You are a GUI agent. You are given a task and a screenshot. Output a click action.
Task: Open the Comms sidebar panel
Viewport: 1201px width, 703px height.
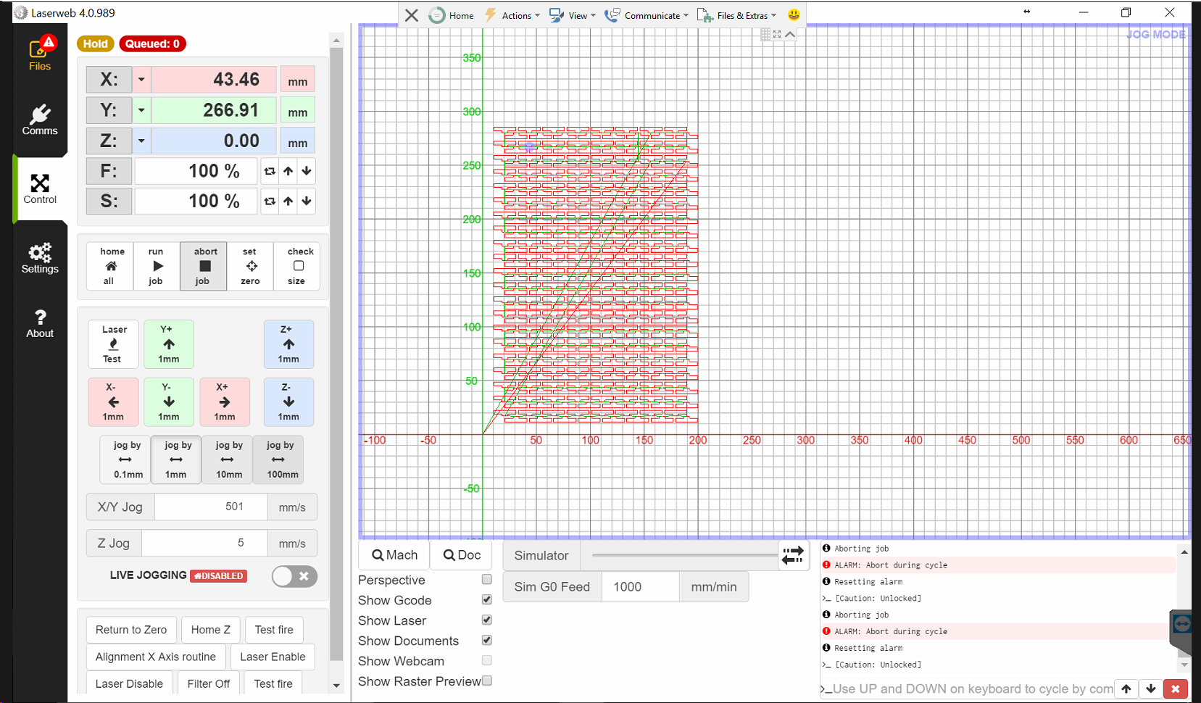(x=40, y=120)
